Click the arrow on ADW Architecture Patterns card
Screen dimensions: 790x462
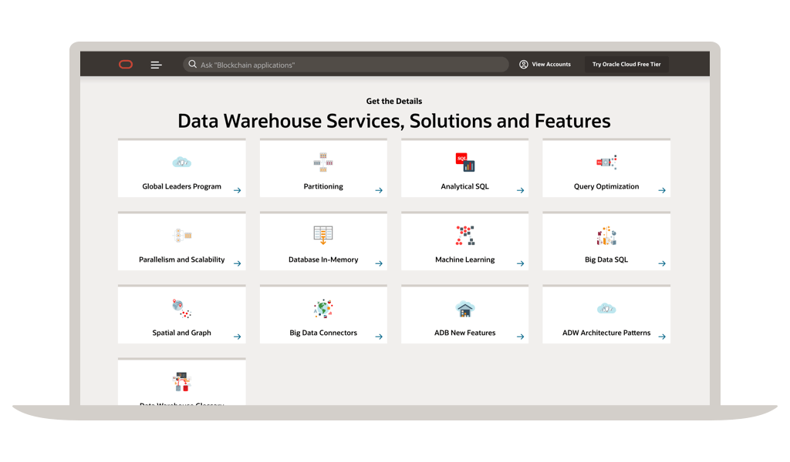click(x=662, y=336)
